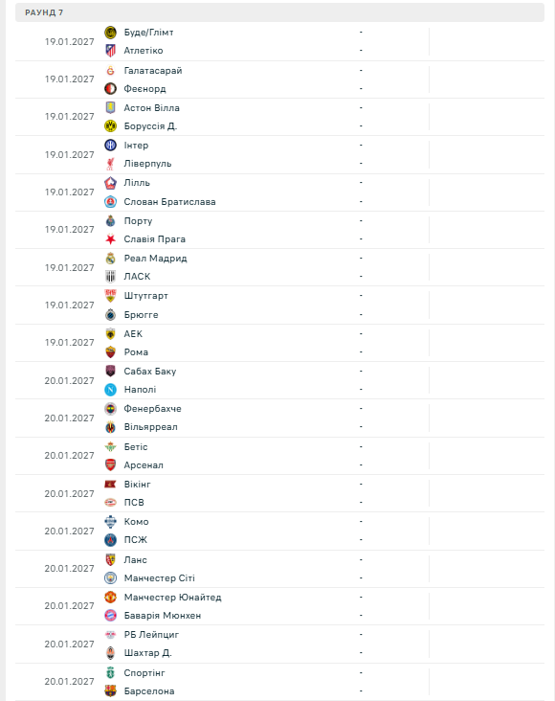Screen dimensions: 555x701
Task: Open the Бетіс vs Арсенал match row
Action: click(x=279, y=456)
